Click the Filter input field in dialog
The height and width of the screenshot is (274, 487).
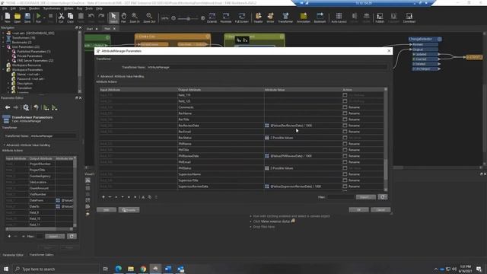[340, 197]
